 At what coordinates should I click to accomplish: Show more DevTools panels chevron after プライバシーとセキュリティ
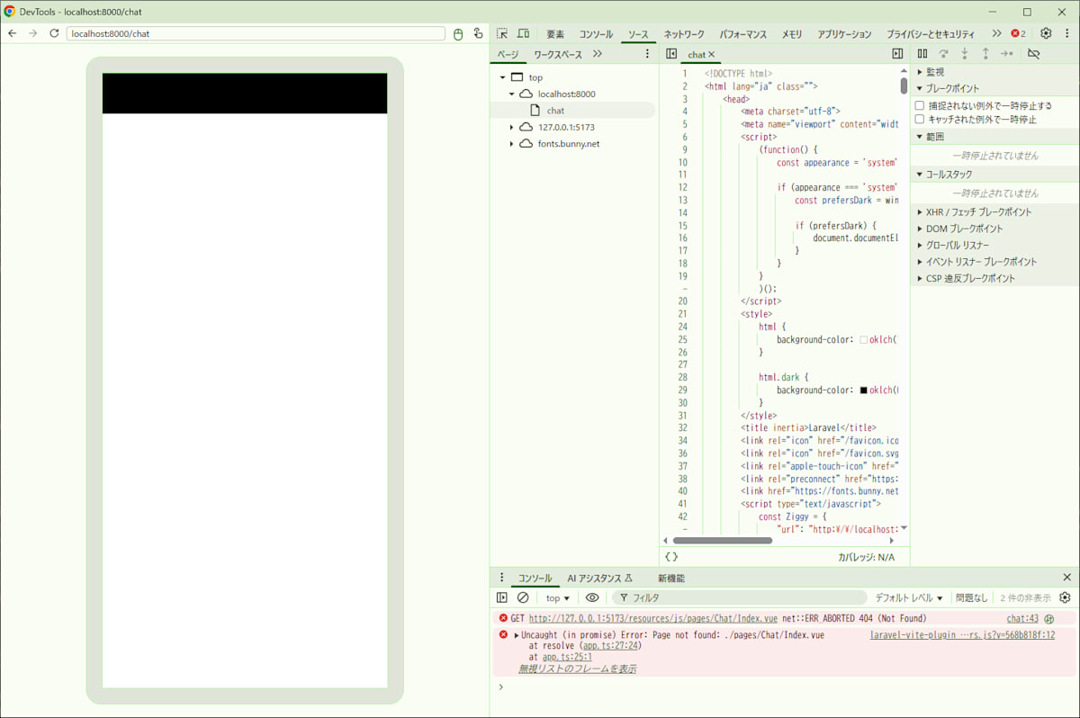pyautogui.click(x=996, y=33)
